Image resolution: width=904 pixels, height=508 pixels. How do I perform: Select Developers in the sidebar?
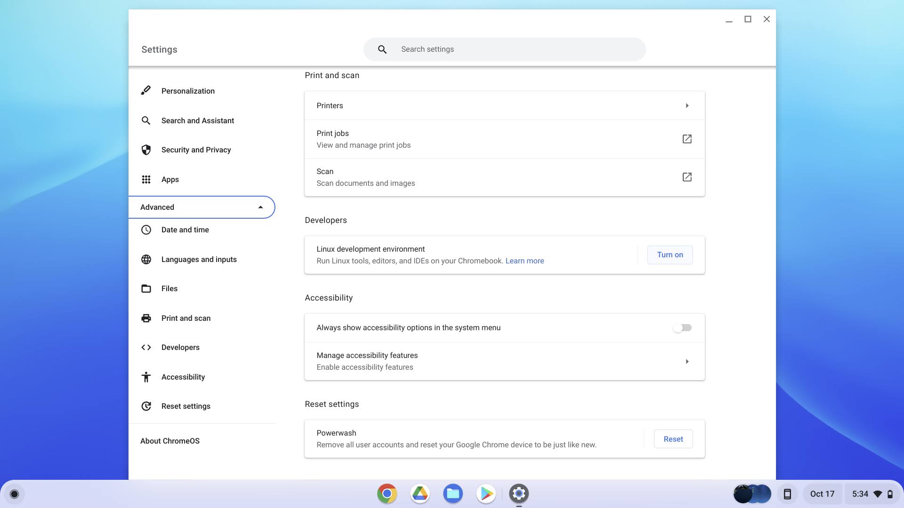(202, 347)
